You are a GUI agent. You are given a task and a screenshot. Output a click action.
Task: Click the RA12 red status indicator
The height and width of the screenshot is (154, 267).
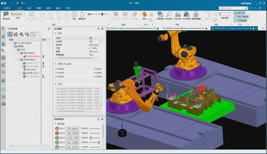point(57,133)
